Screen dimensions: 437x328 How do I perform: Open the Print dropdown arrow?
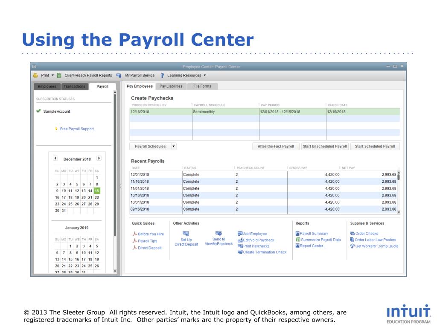click(x=52, y=75)
